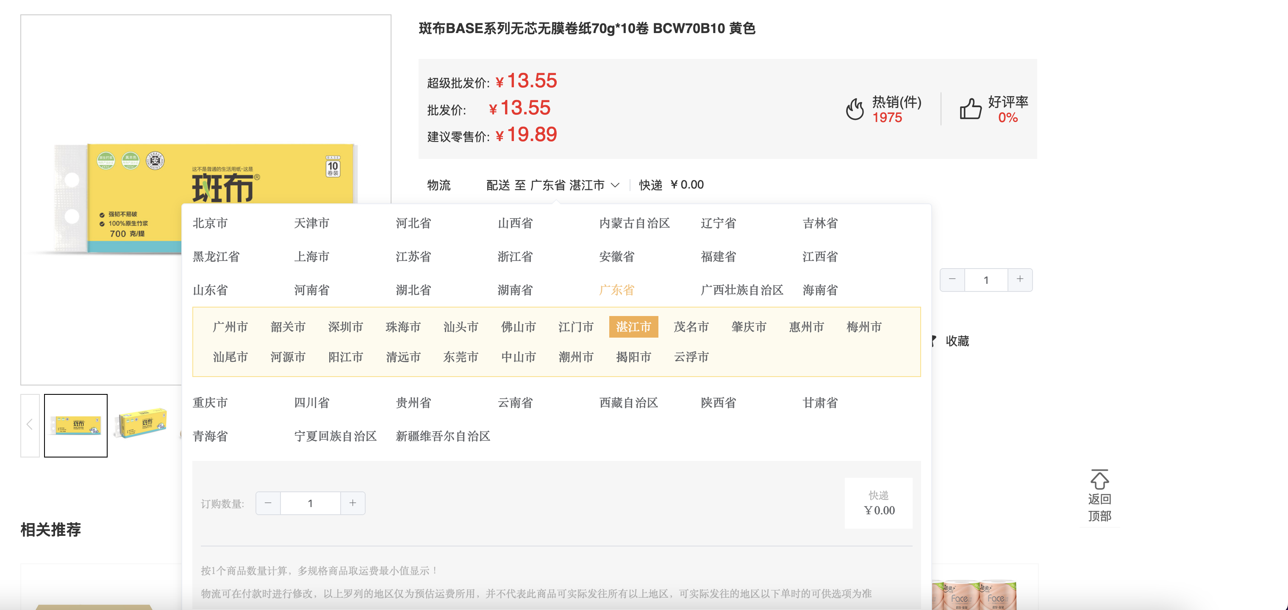Screen dimensions: 1288x610
Task: Pick the highlighted 湛江市 city option
Action: click(633, 327)
